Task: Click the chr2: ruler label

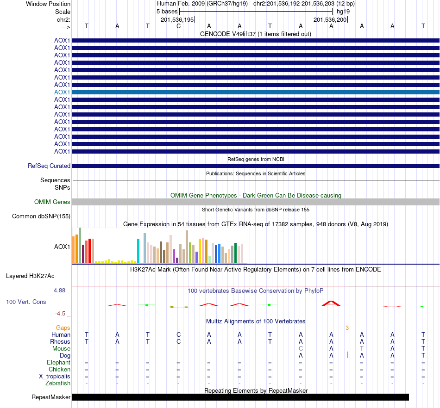Action: click(x=63, y=19)
